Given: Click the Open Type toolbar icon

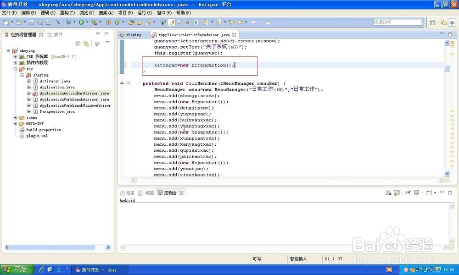Looking at the screenshot, I should [x=131, y=22].
